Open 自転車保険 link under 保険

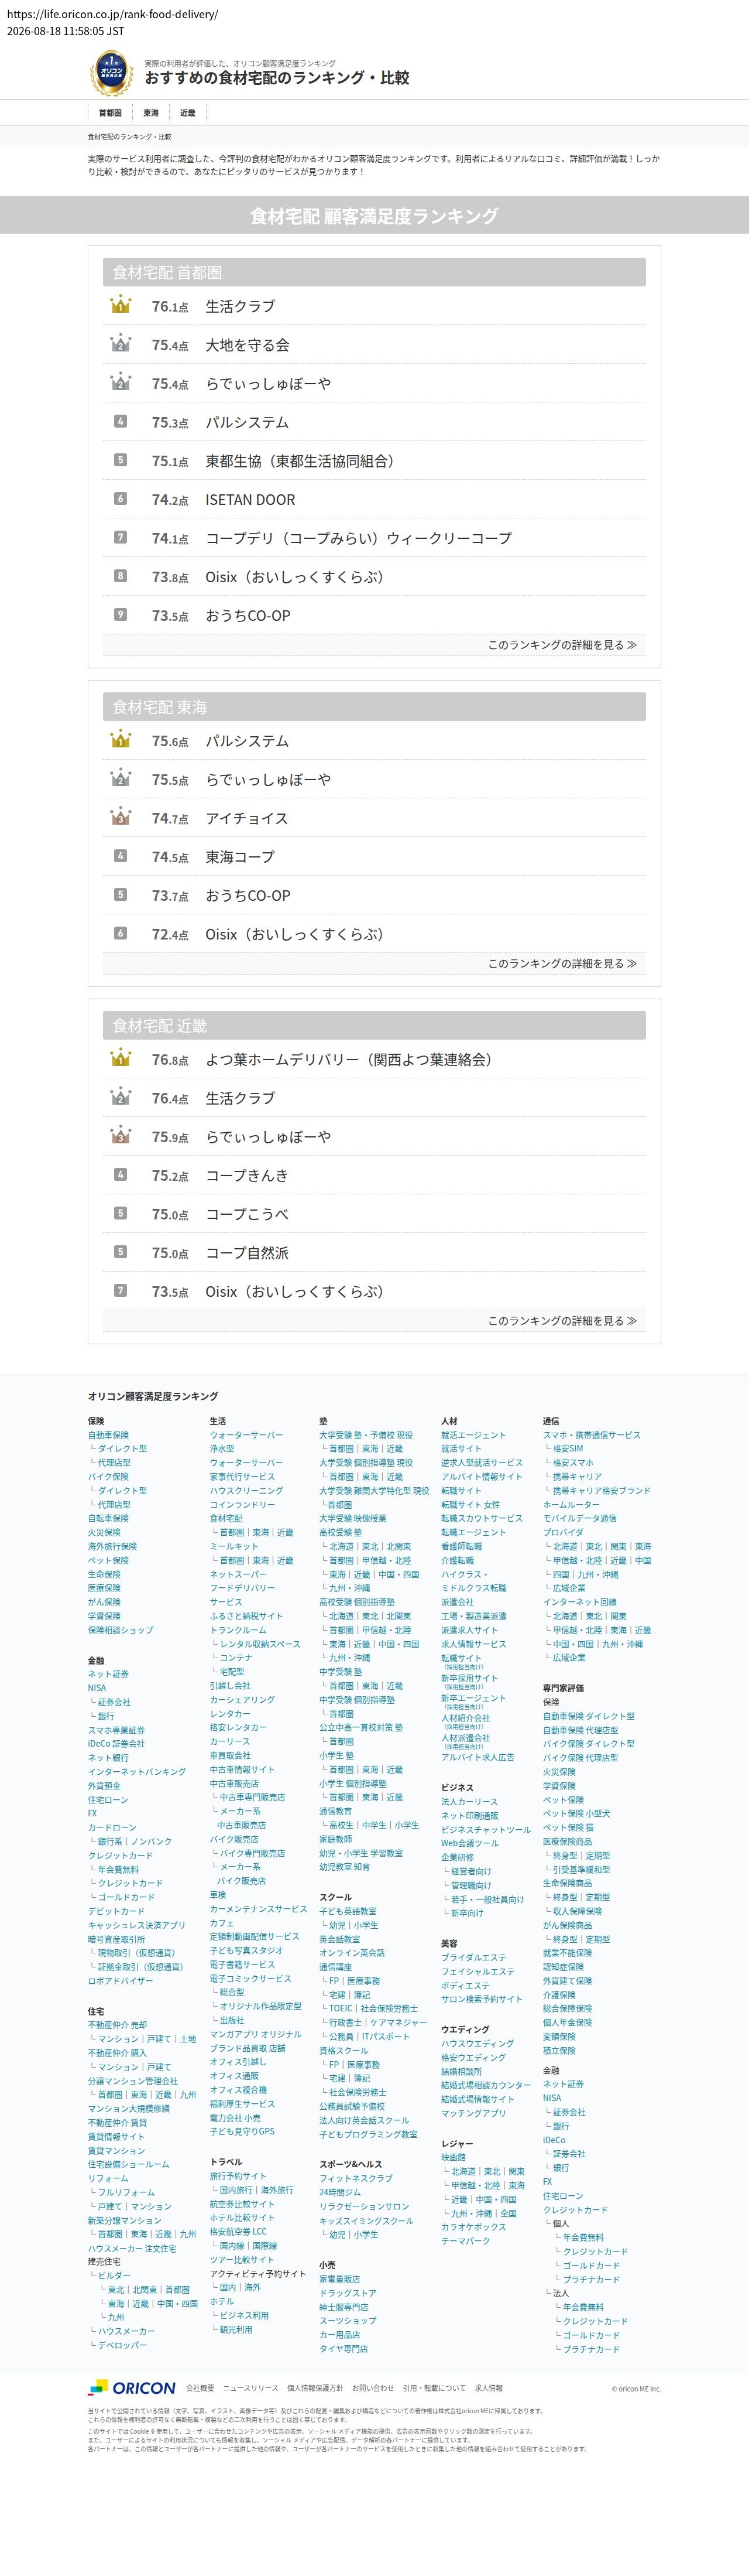coord(108,1518)
